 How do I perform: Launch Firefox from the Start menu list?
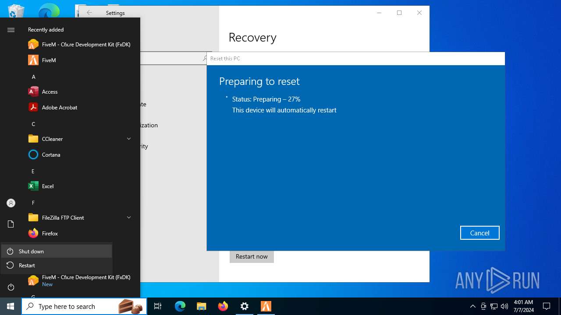point(79,233)
